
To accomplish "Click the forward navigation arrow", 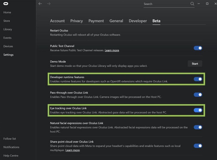I will (49, 4).
